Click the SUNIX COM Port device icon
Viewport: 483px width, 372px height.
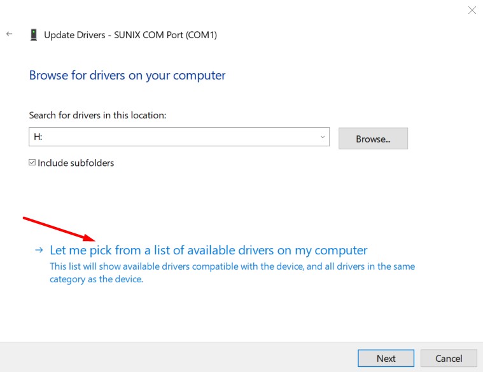click(33, 35)
